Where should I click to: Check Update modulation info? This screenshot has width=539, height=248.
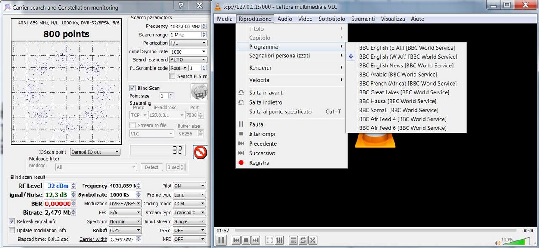[12, 230]
